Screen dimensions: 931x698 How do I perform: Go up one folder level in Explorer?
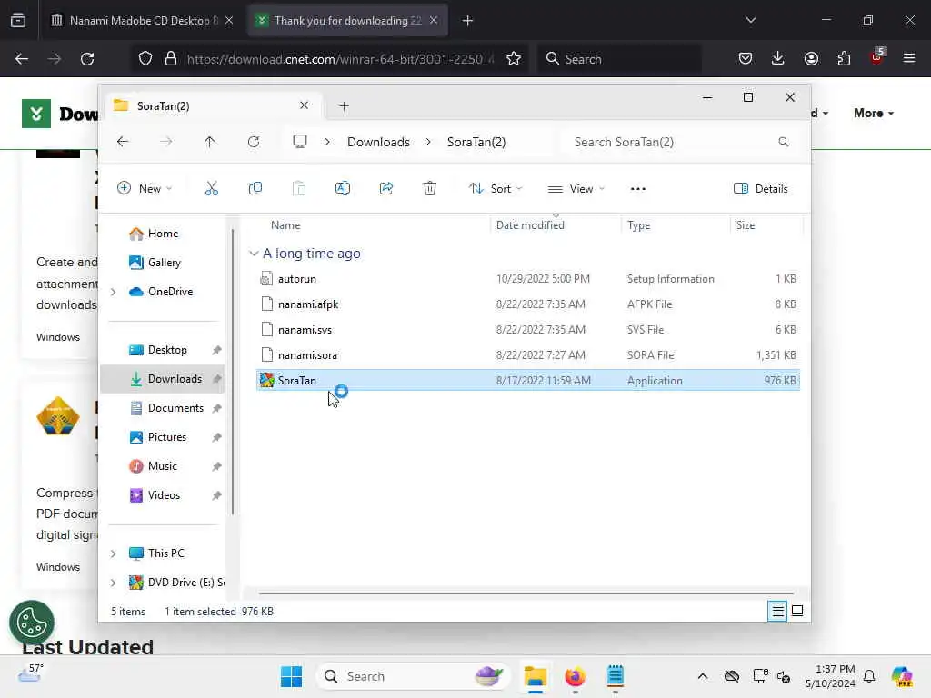coord(210,142)
